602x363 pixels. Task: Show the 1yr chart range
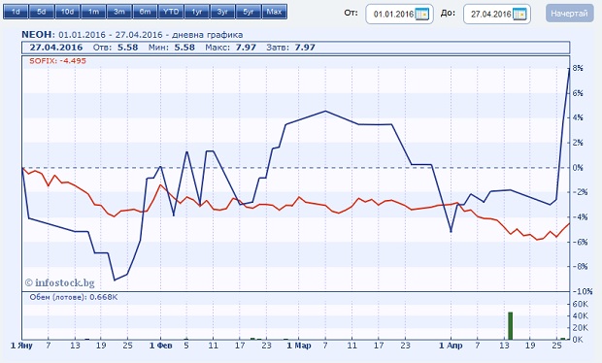[x=196, y=12]
